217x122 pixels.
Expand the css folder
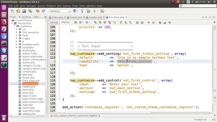click(17, 29)
